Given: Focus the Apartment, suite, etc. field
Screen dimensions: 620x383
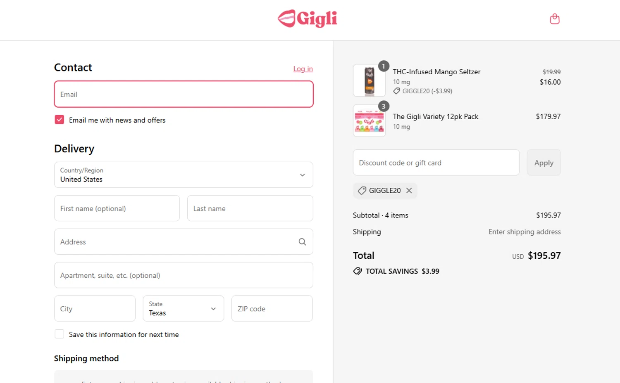Looking at the screenshot, I should [184, 275].
